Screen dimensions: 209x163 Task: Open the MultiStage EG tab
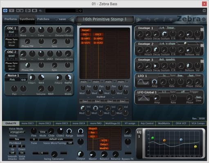pos(113,123)
